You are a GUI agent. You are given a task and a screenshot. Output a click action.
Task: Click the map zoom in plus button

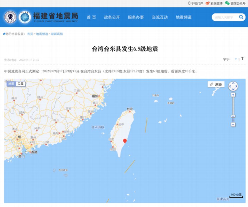pyautogui.click(x=233, y=95)
